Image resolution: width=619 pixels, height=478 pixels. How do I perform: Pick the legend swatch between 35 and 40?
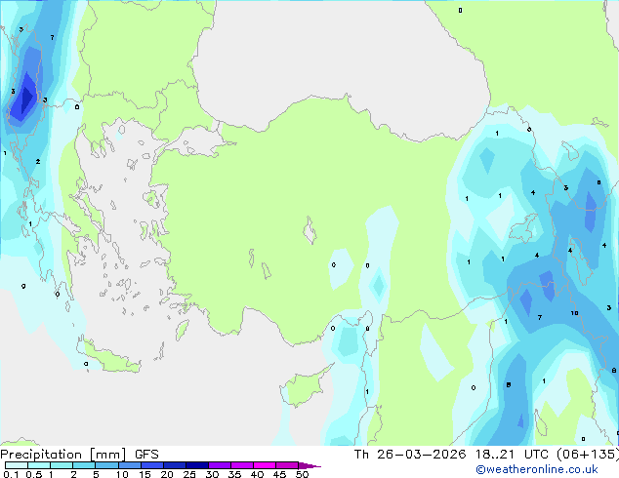[x=241, y=465]
